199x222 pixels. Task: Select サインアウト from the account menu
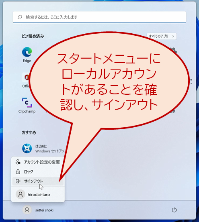38,181
